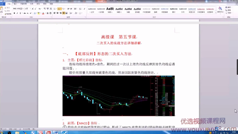The height and width of the screenshot is (134, 238).
Task: Switch to the References (引用) tab
Action: 32,4
